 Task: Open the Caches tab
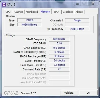click(x=19, y=12)
